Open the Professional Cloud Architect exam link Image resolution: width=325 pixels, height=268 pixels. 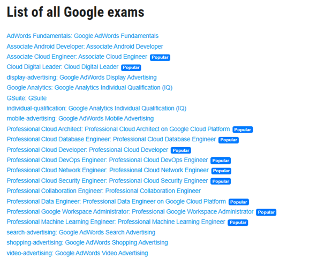[x=118, y=129]
